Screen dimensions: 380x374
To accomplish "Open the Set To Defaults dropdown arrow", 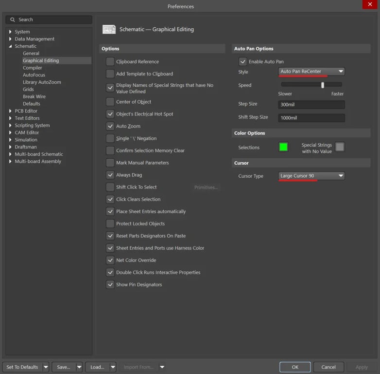I will [x=46, y=367].
